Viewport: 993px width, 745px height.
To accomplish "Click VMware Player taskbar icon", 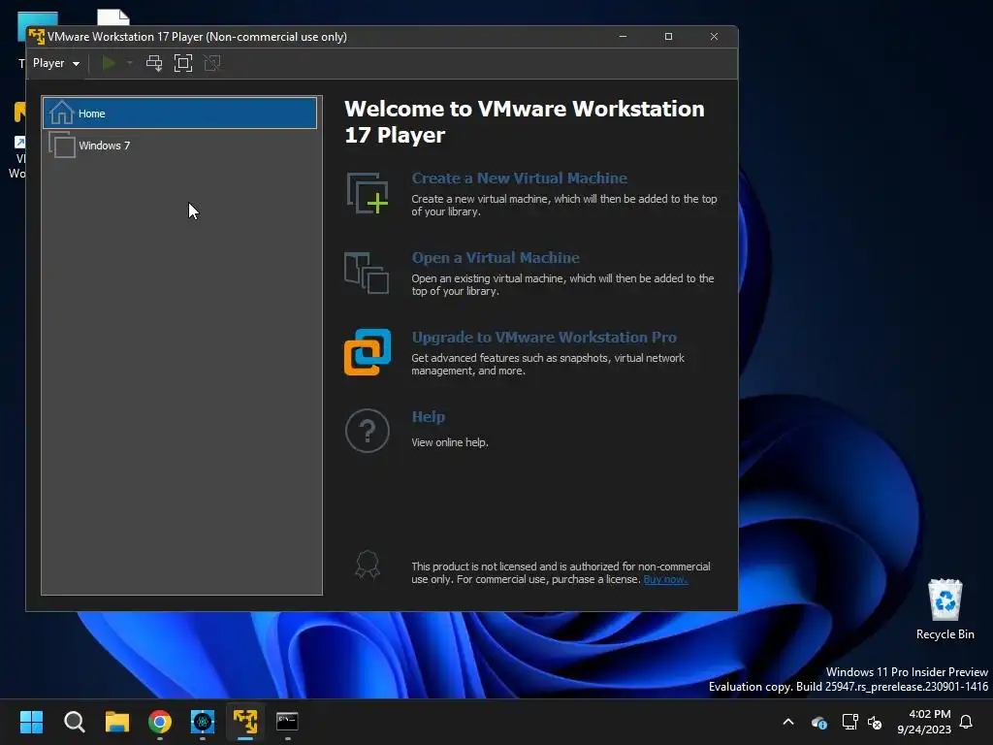I will pyautogui.click(x=245, y=722).
